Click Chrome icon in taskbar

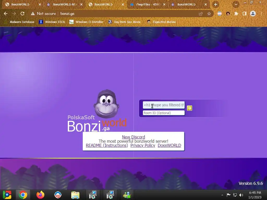point(23,195)
